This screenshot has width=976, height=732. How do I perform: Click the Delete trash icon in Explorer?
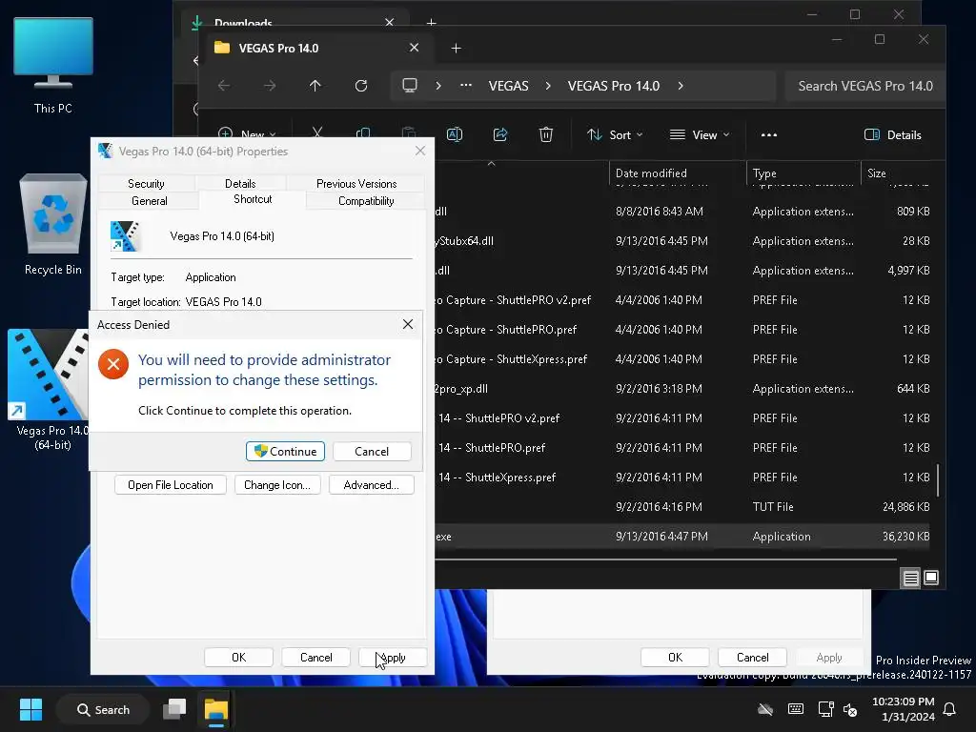tap(546, 134)
